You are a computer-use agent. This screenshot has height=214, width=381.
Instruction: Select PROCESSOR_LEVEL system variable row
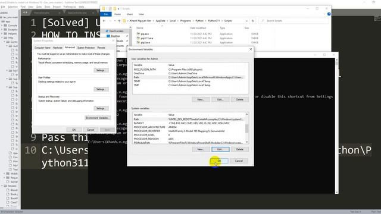(x=189, y=135)
